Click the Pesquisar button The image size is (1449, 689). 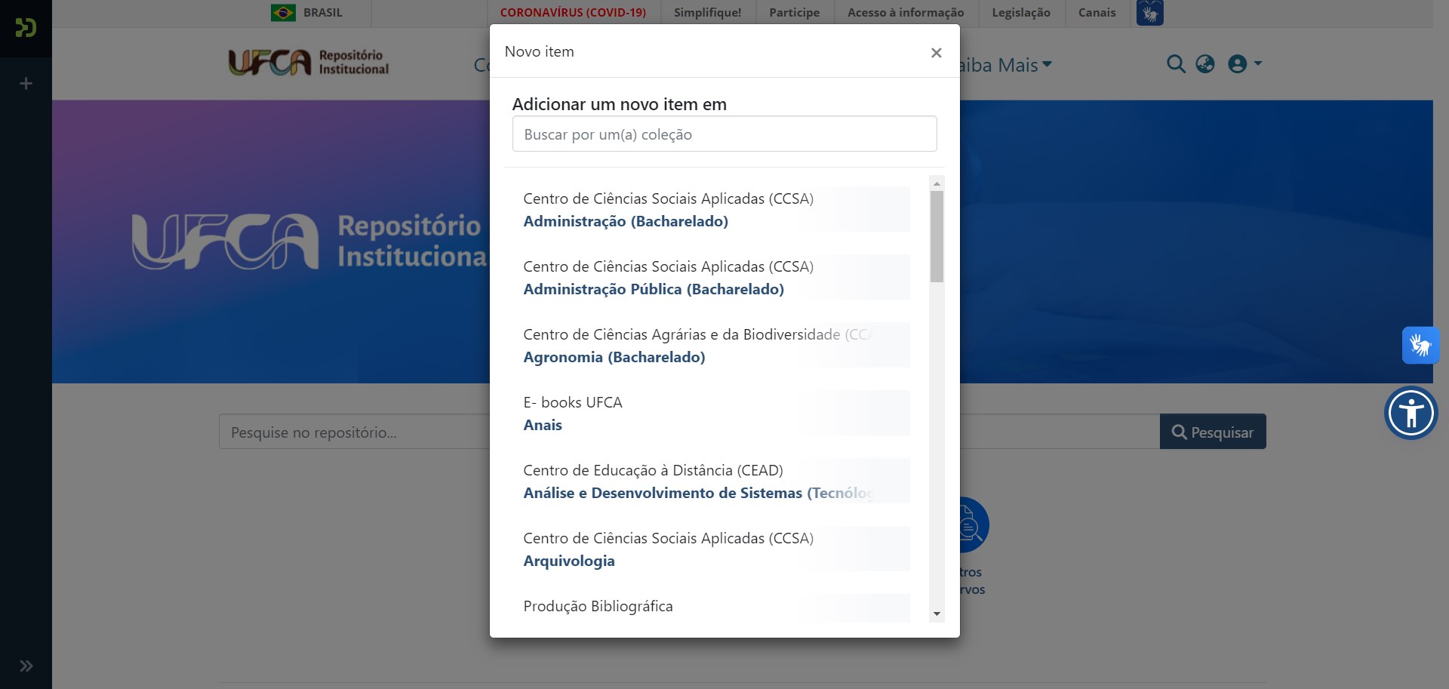[x=1212, y=432]
